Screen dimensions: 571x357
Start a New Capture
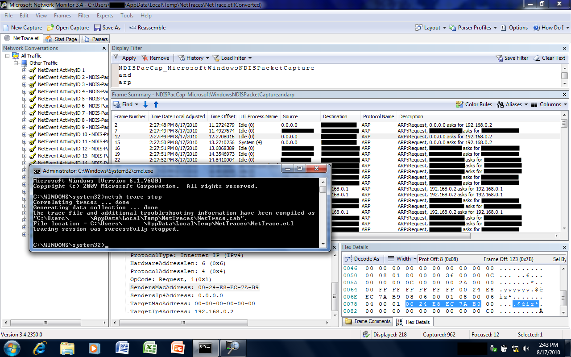tap(22, 28)
